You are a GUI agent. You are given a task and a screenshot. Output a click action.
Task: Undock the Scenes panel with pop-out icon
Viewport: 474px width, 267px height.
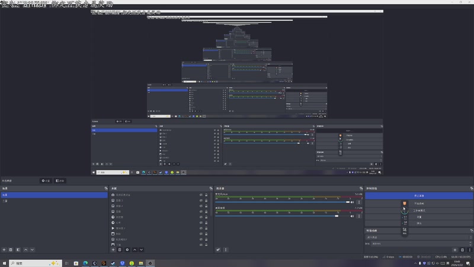click(106, 188)
